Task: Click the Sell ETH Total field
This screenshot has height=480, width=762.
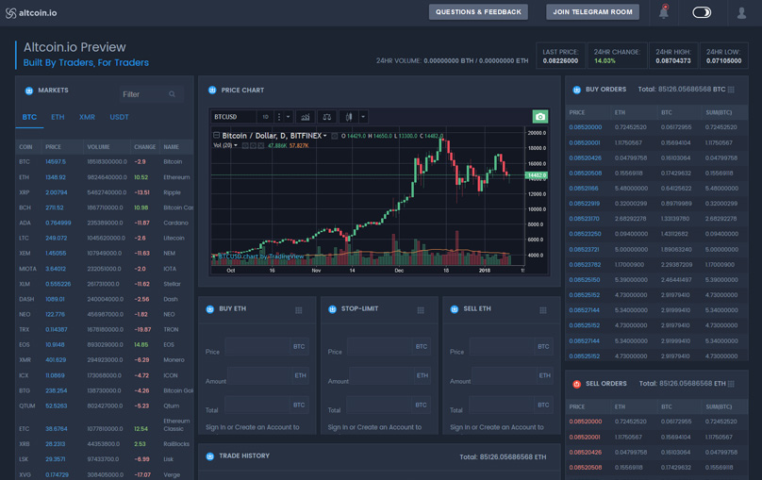Action: 511,405
